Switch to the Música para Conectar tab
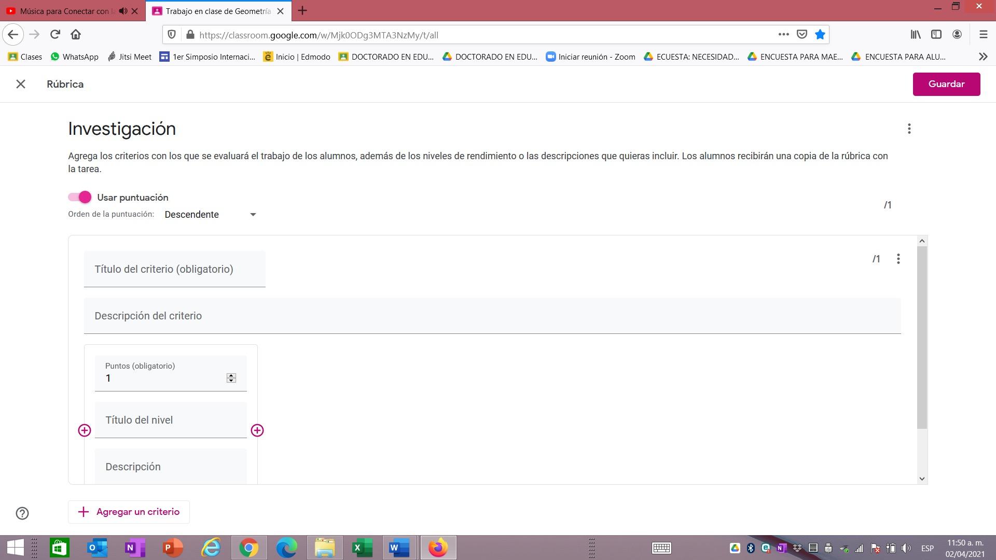This screenshot has width=996, height=560. [65, 11]
